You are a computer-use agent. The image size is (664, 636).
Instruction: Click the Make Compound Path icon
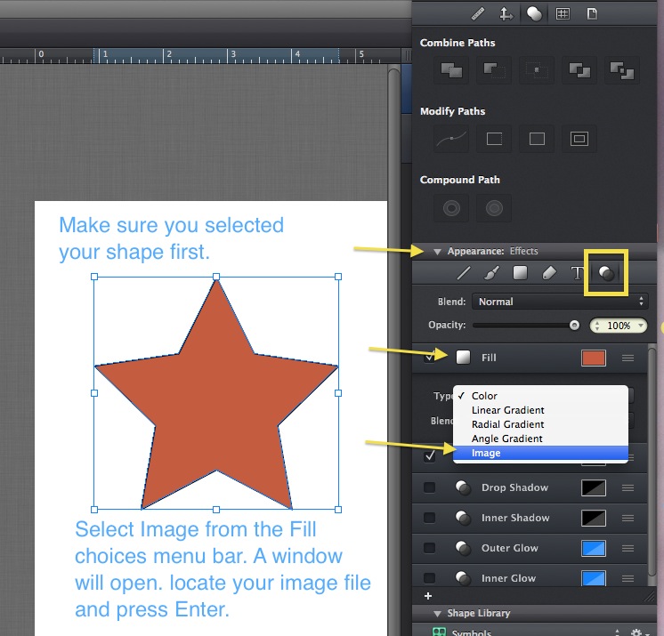(450, 208)
